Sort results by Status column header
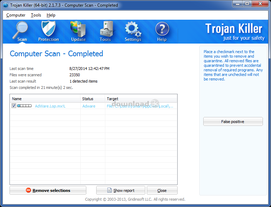The width and height of the screenshot is (271, 207). point(93,99)
